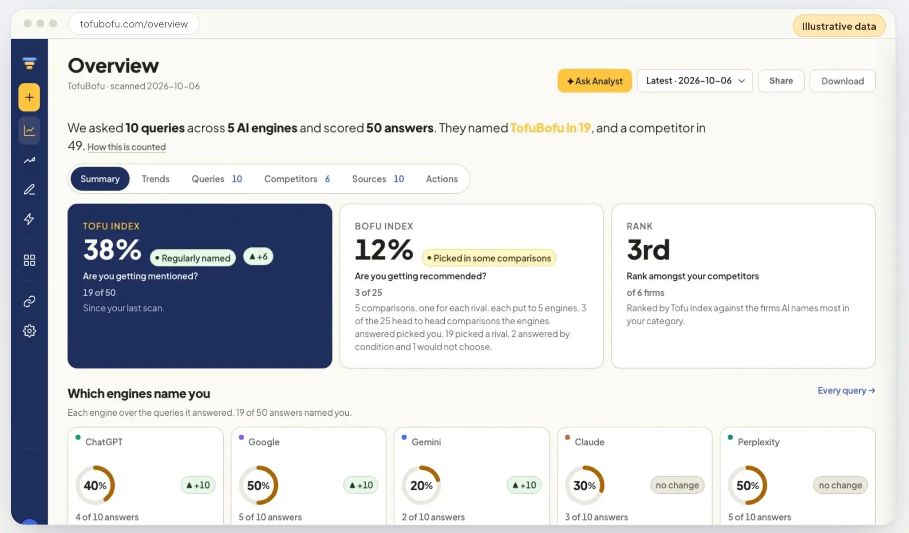
Task: Open the How this is counted link
Action: pyautogui.click(x=126, y=147)
